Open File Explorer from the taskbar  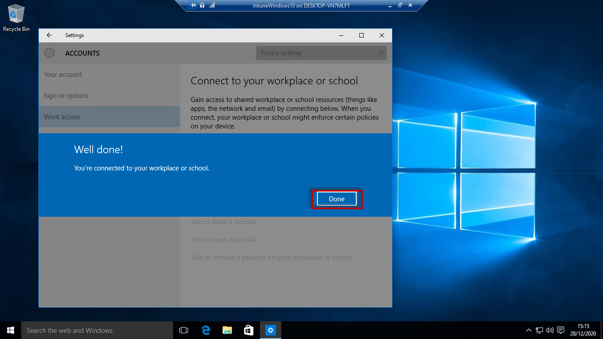pyautogui.click(x=227, y=330)
